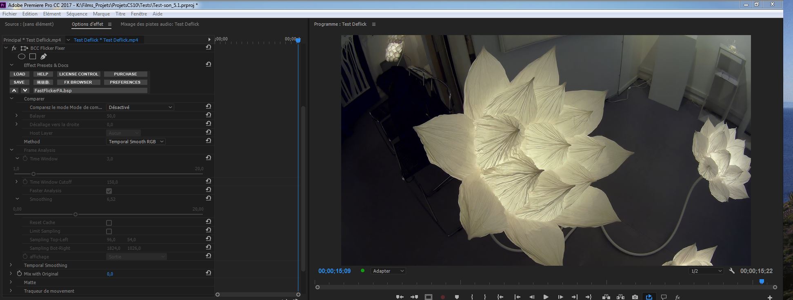Enable the Limit Sampling checkbox
Viewport: 793px width, 300px height.
[x=109, y=231]
